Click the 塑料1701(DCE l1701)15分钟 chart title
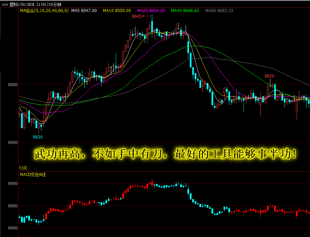This screenshot has height=237, width=310. pyautogui.click(x=35, y=4)
